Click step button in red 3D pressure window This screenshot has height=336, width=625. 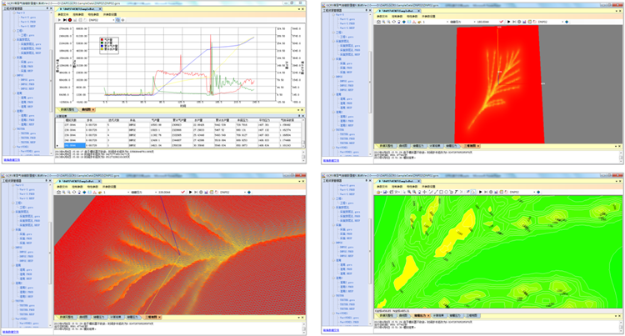tap(514, 22)
